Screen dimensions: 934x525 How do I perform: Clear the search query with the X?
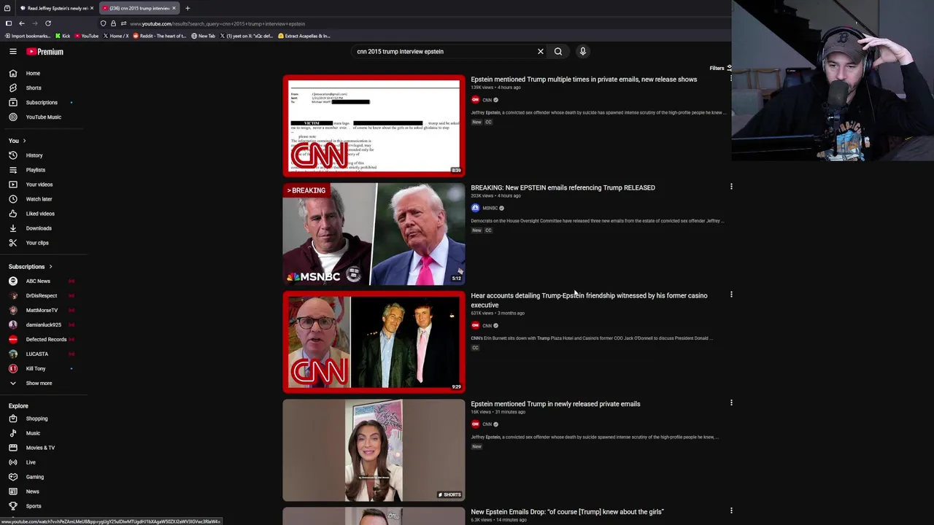[541, 52]
